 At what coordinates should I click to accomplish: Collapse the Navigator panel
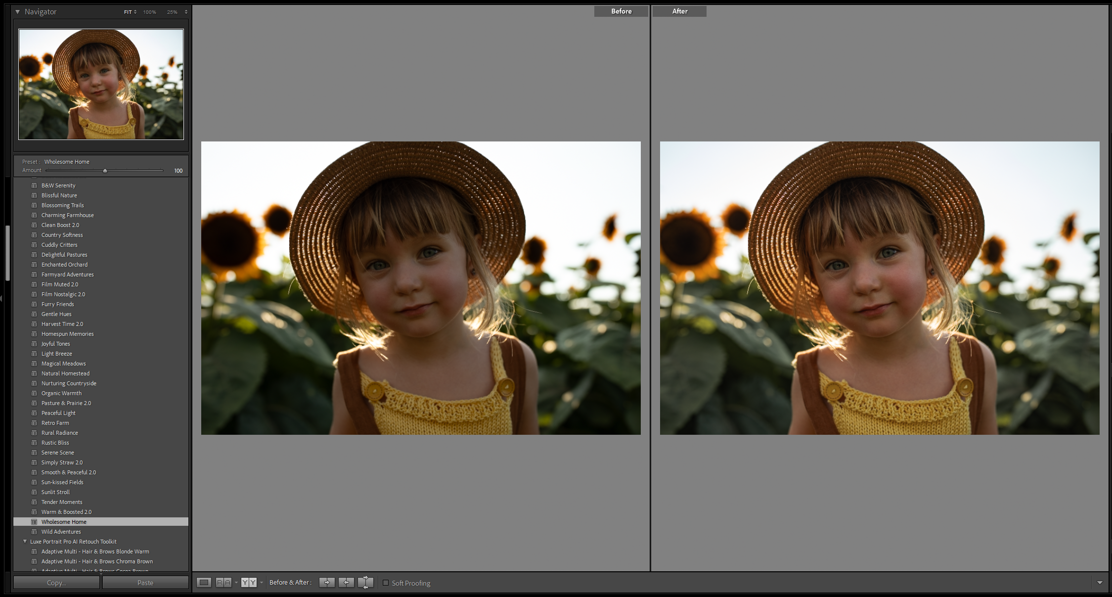[17, 11]
